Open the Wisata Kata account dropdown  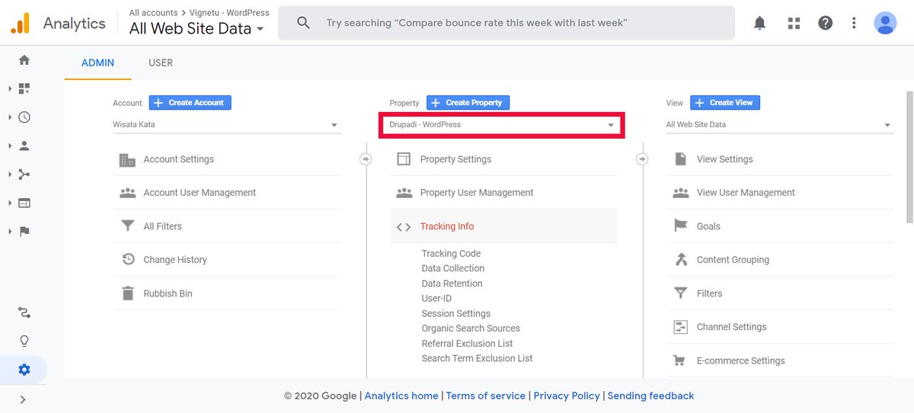point(226,125)
